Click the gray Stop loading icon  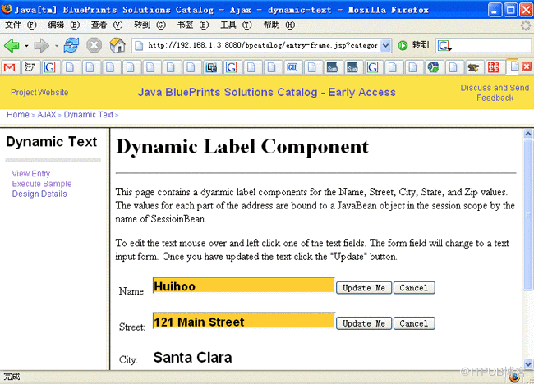(x=94, y=45)
